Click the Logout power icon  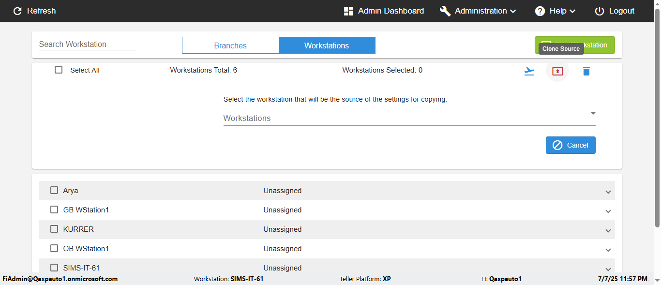pos(600,11)
